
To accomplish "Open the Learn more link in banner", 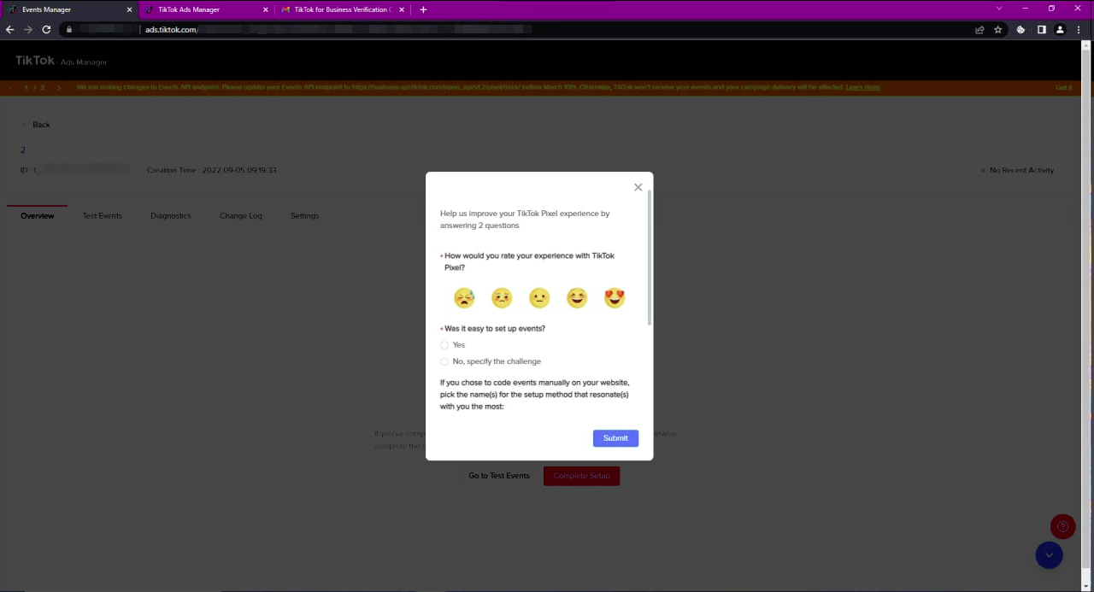I will 862,87.
